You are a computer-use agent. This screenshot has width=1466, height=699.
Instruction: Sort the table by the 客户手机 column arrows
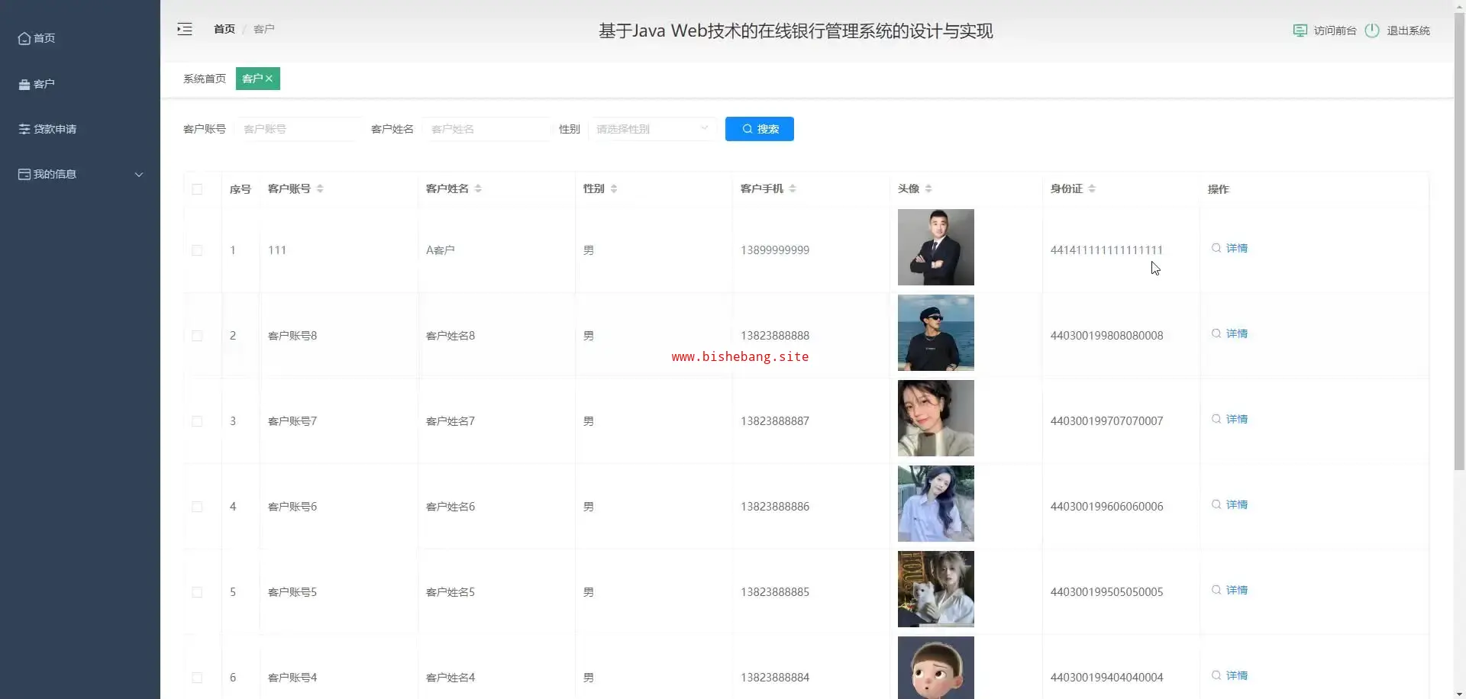click(x=793, y=188)
